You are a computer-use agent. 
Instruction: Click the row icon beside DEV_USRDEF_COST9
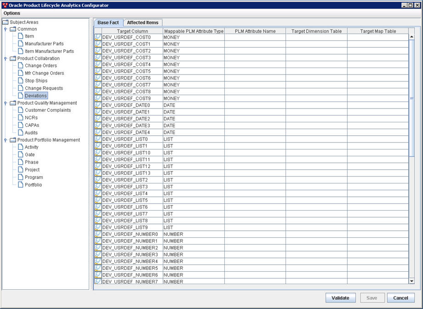coord(98,98)
